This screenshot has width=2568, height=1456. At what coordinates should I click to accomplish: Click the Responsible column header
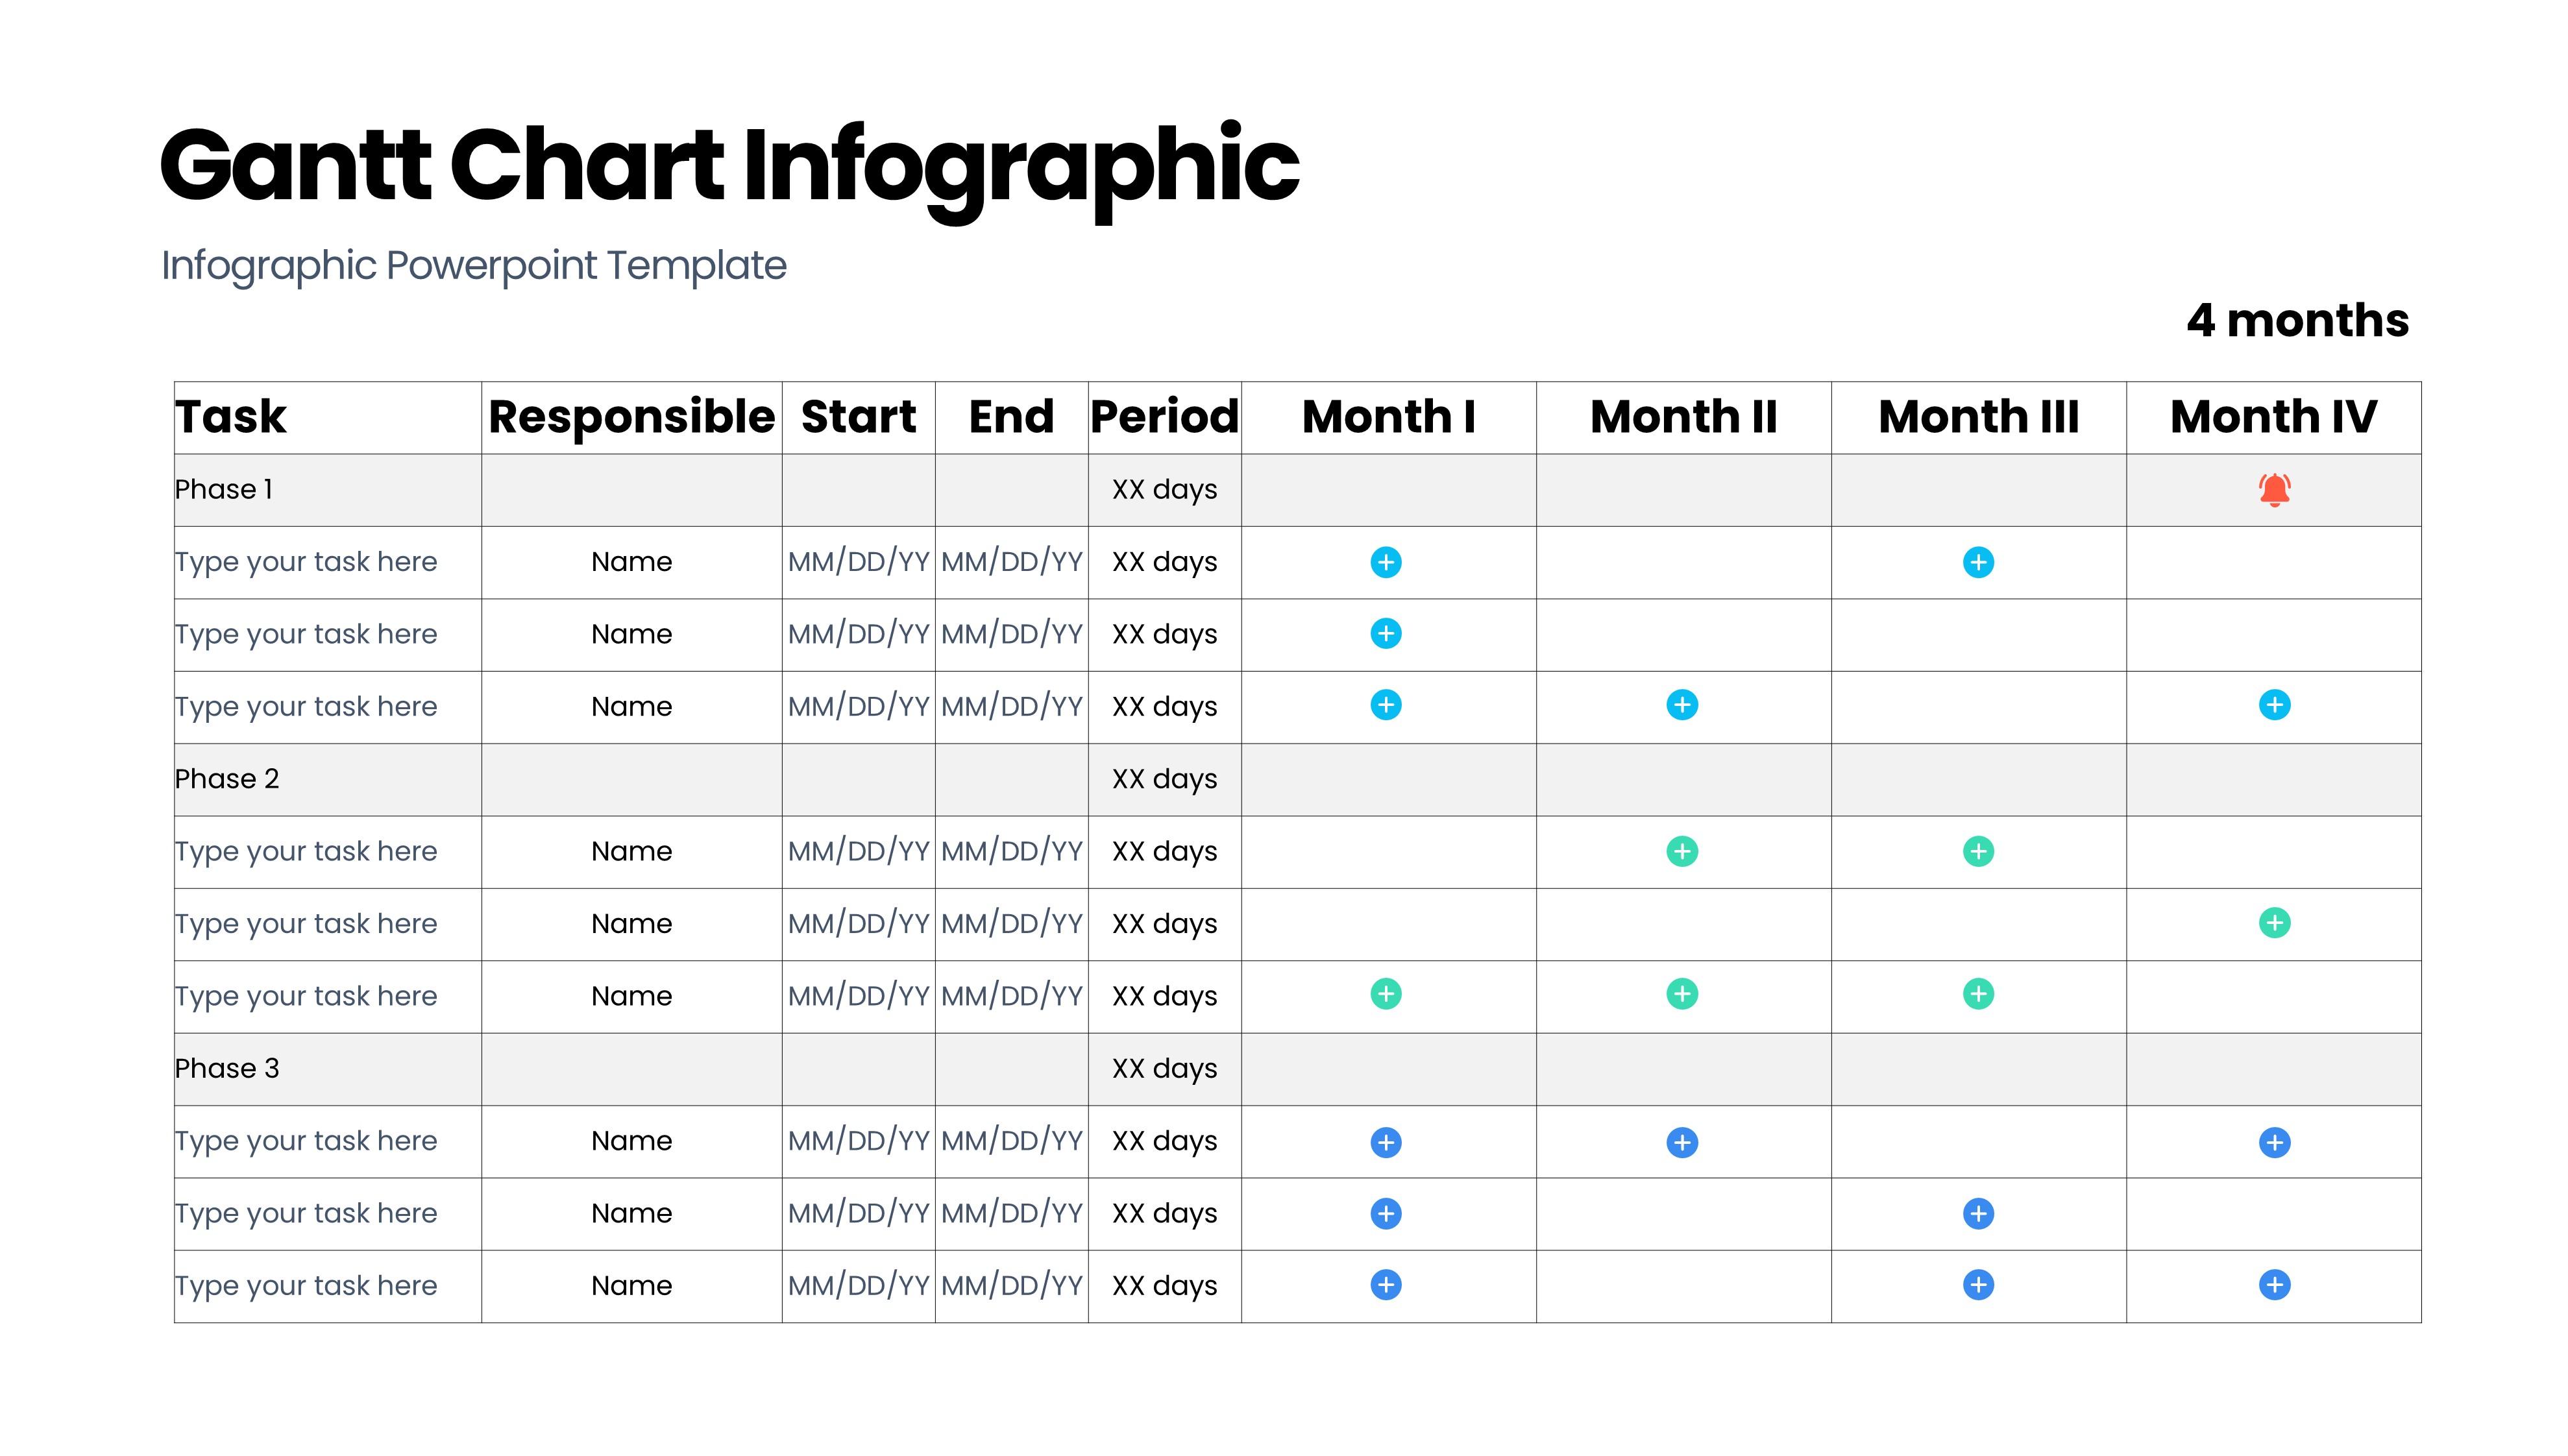[x=631, y=417]
